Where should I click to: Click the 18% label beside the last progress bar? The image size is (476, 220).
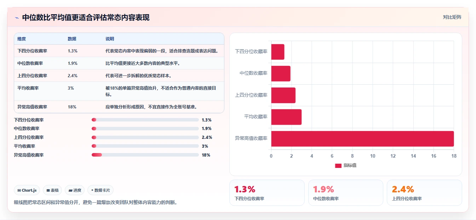click(x=206, y=155)
